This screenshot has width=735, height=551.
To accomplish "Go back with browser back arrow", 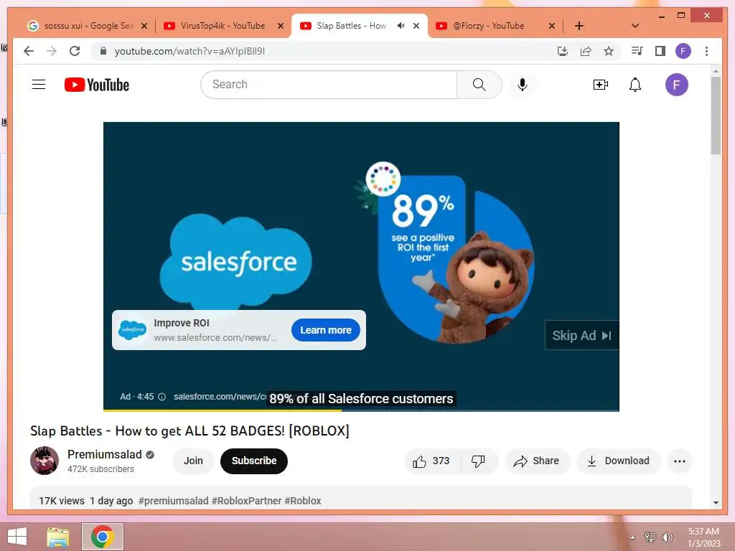I will coord(29,51).
